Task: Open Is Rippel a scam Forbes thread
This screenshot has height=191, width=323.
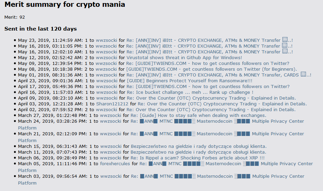Action: coord(197,158)
